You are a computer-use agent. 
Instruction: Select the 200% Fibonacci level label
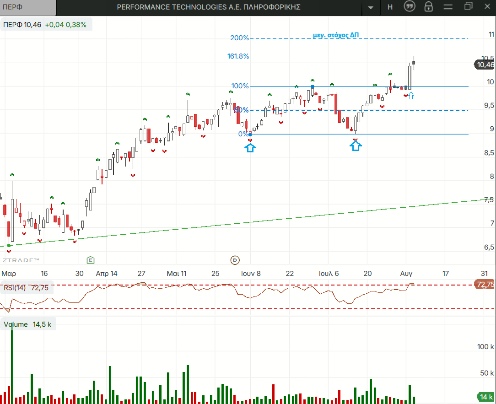tap(239, 38)
